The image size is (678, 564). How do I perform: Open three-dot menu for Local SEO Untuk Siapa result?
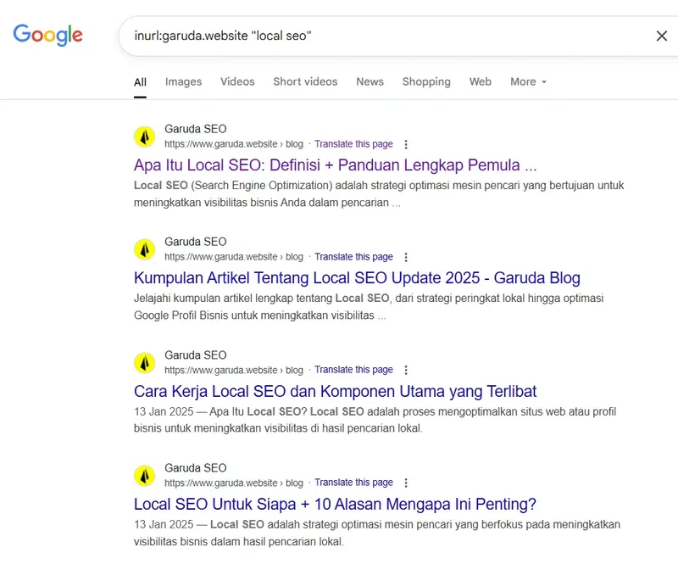406,483
